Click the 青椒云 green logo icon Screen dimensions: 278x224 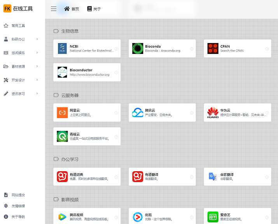click(x=62, y=136)
